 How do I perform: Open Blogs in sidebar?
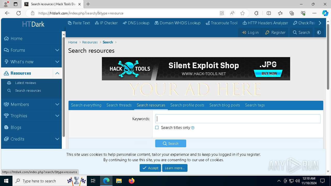16,127
